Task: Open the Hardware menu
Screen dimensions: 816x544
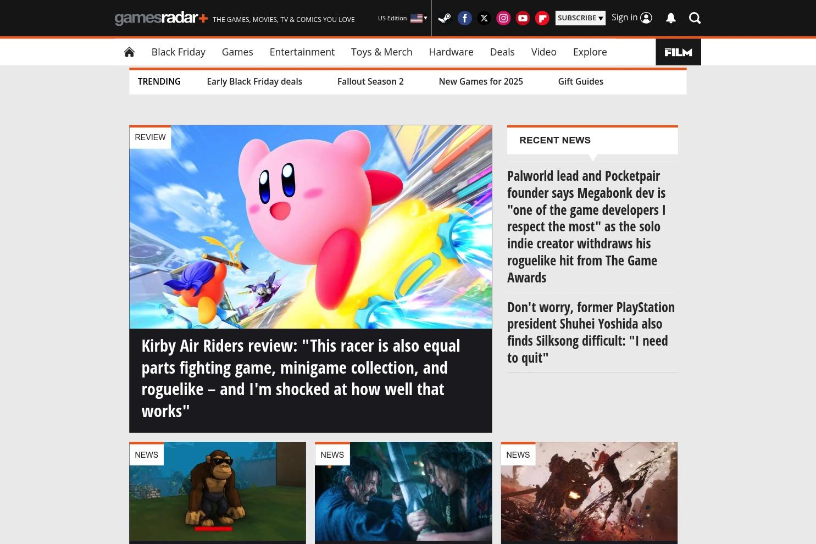Action: (x=451, y=52)
